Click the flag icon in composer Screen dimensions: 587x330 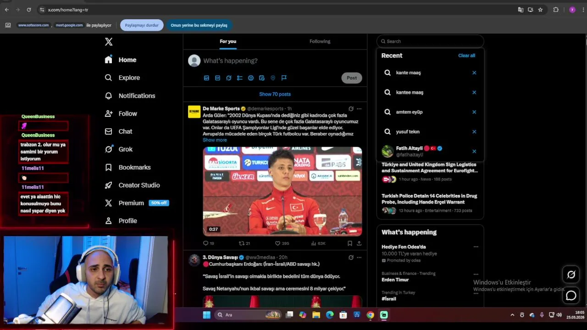(x=284, y=78)
